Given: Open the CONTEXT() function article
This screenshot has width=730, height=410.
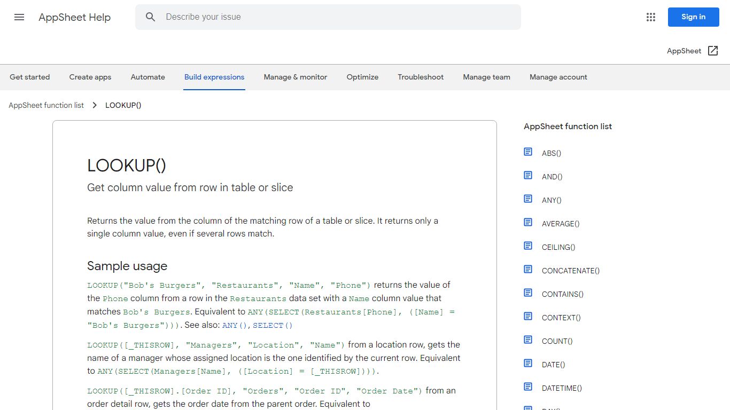Looking at the screenshot, I should click(561, 318).
